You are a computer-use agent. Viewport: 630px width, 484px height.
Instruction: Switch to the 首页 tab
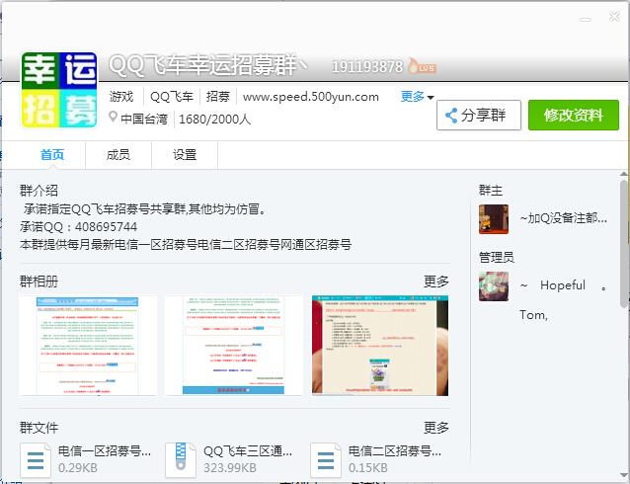tap(52, 155)
